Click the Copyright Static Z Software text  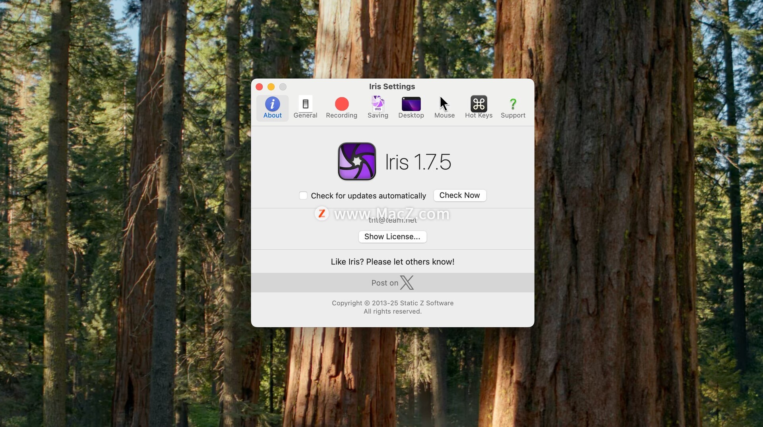point(393,303)
